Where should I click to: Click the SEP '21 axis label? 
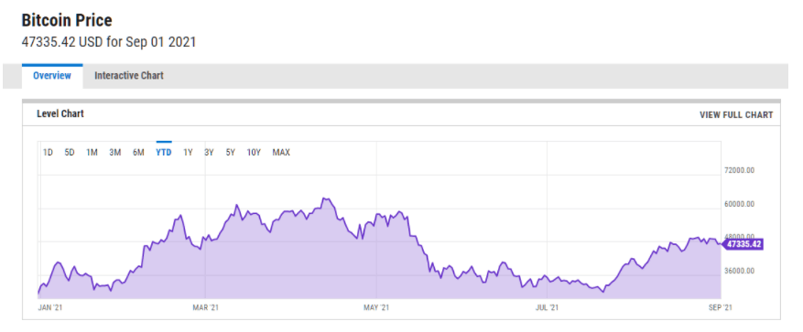coord(721,307)
